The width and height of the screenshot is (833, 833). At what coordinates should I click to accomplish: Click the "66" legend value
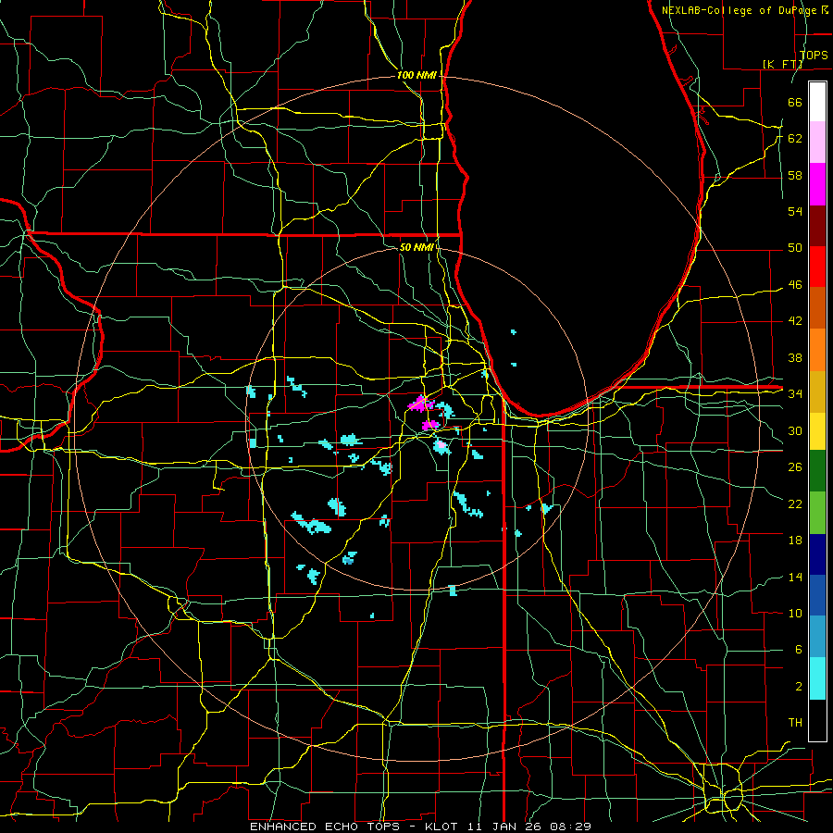click(x=795, y=102)
